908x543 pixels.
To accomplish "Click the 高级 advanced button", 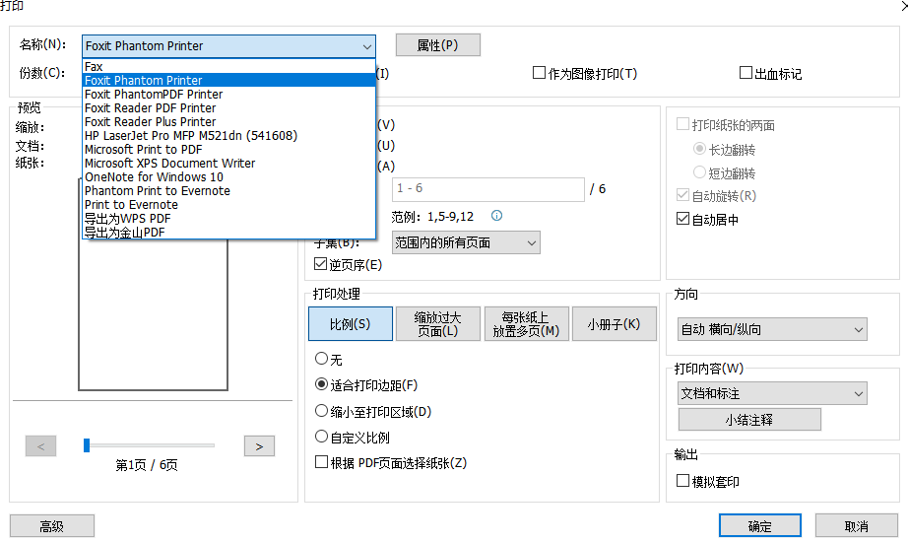I will (52, 526).
